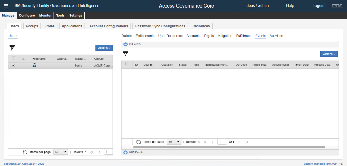Screen dimensions: 347x166
Task: Click the Help link in header
Action: [x=290, y=6]
